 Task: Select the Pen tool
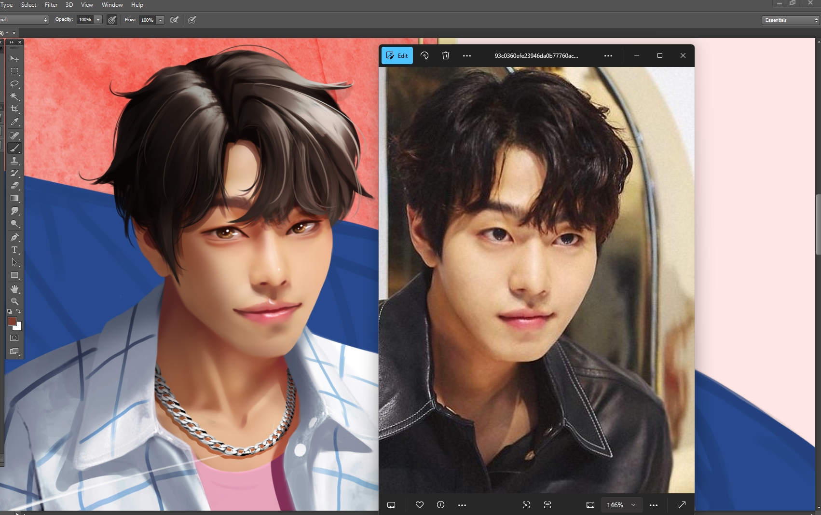click(x=14, y=237)
